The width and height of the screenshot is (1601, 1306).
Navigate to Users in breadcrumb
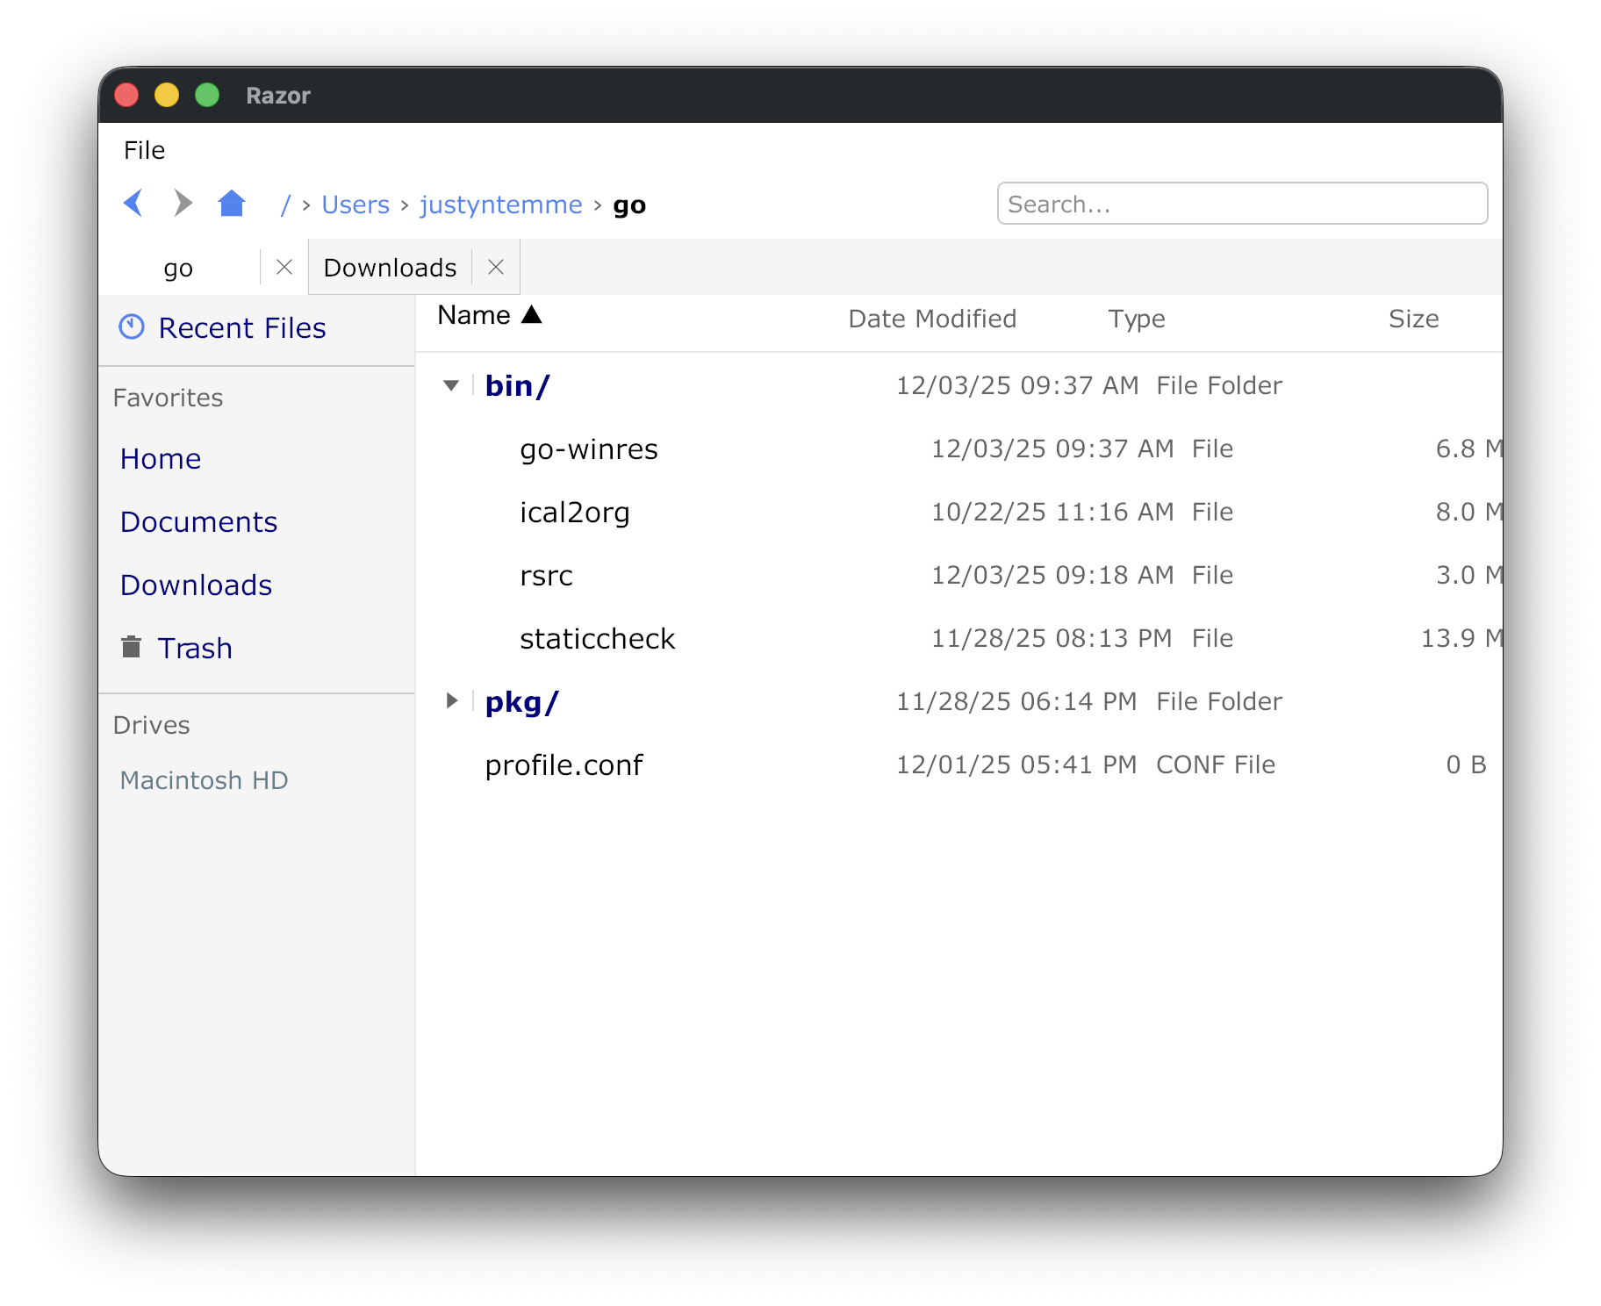[355, 205]
